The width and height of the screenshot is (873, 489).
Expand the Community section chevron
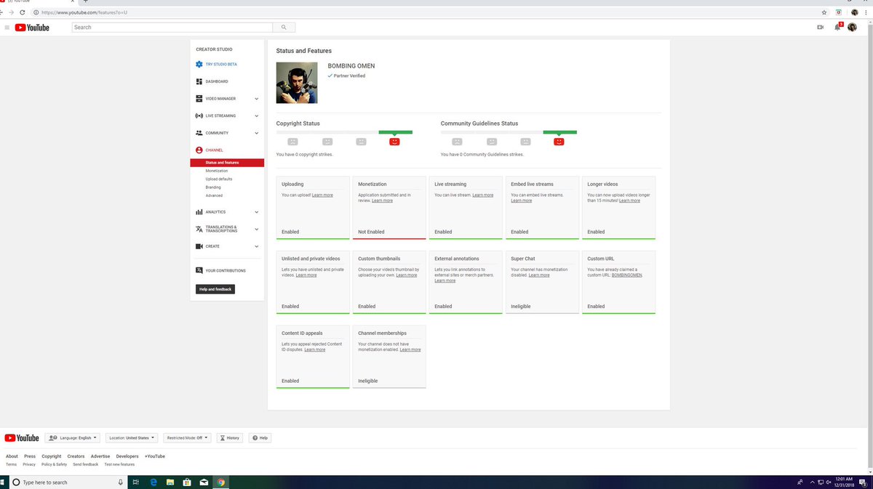point(257,133)
